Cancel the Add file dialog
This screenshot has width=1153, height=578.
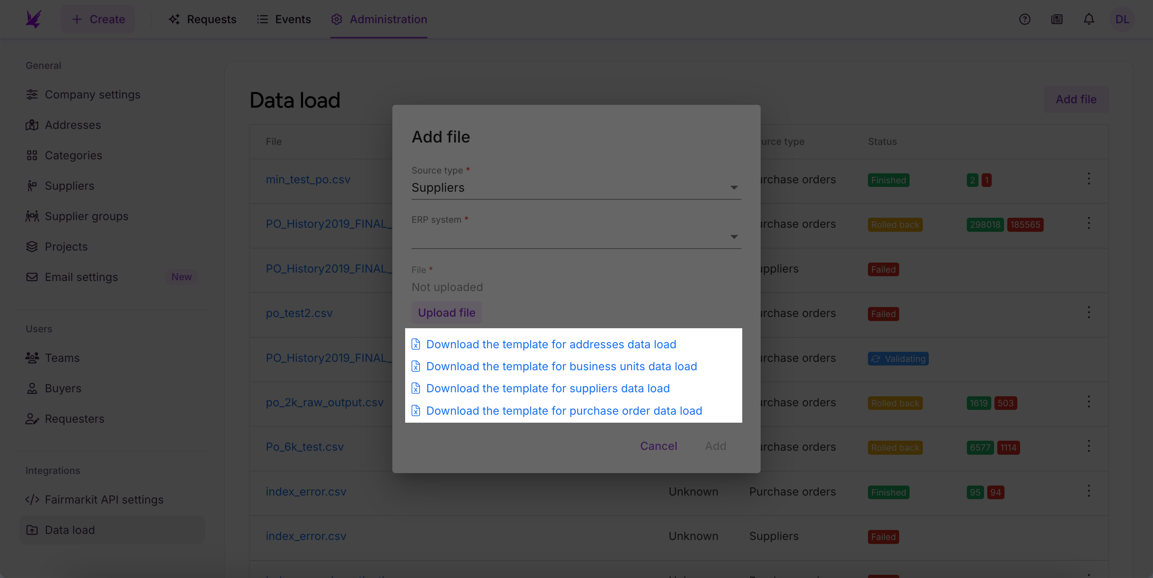pyautogui.click(x=659, y=446)
